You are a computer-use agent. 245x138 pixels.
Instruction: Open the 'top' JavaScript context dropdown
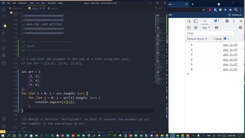(206, 28)
